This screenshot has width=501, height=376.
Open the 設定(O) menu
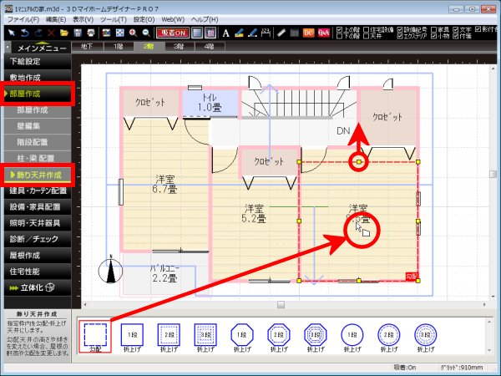point(144,19)
